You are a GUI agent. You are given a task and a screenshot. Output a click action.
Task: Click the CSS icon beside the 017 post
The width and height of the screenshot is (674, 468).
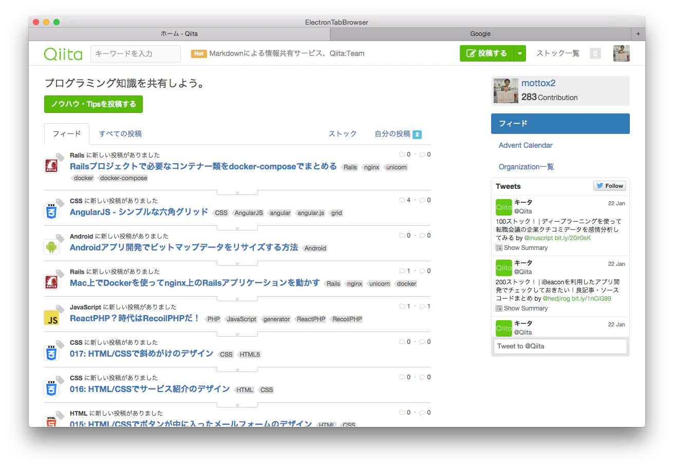pyautogui.click(x=51, y=353)
